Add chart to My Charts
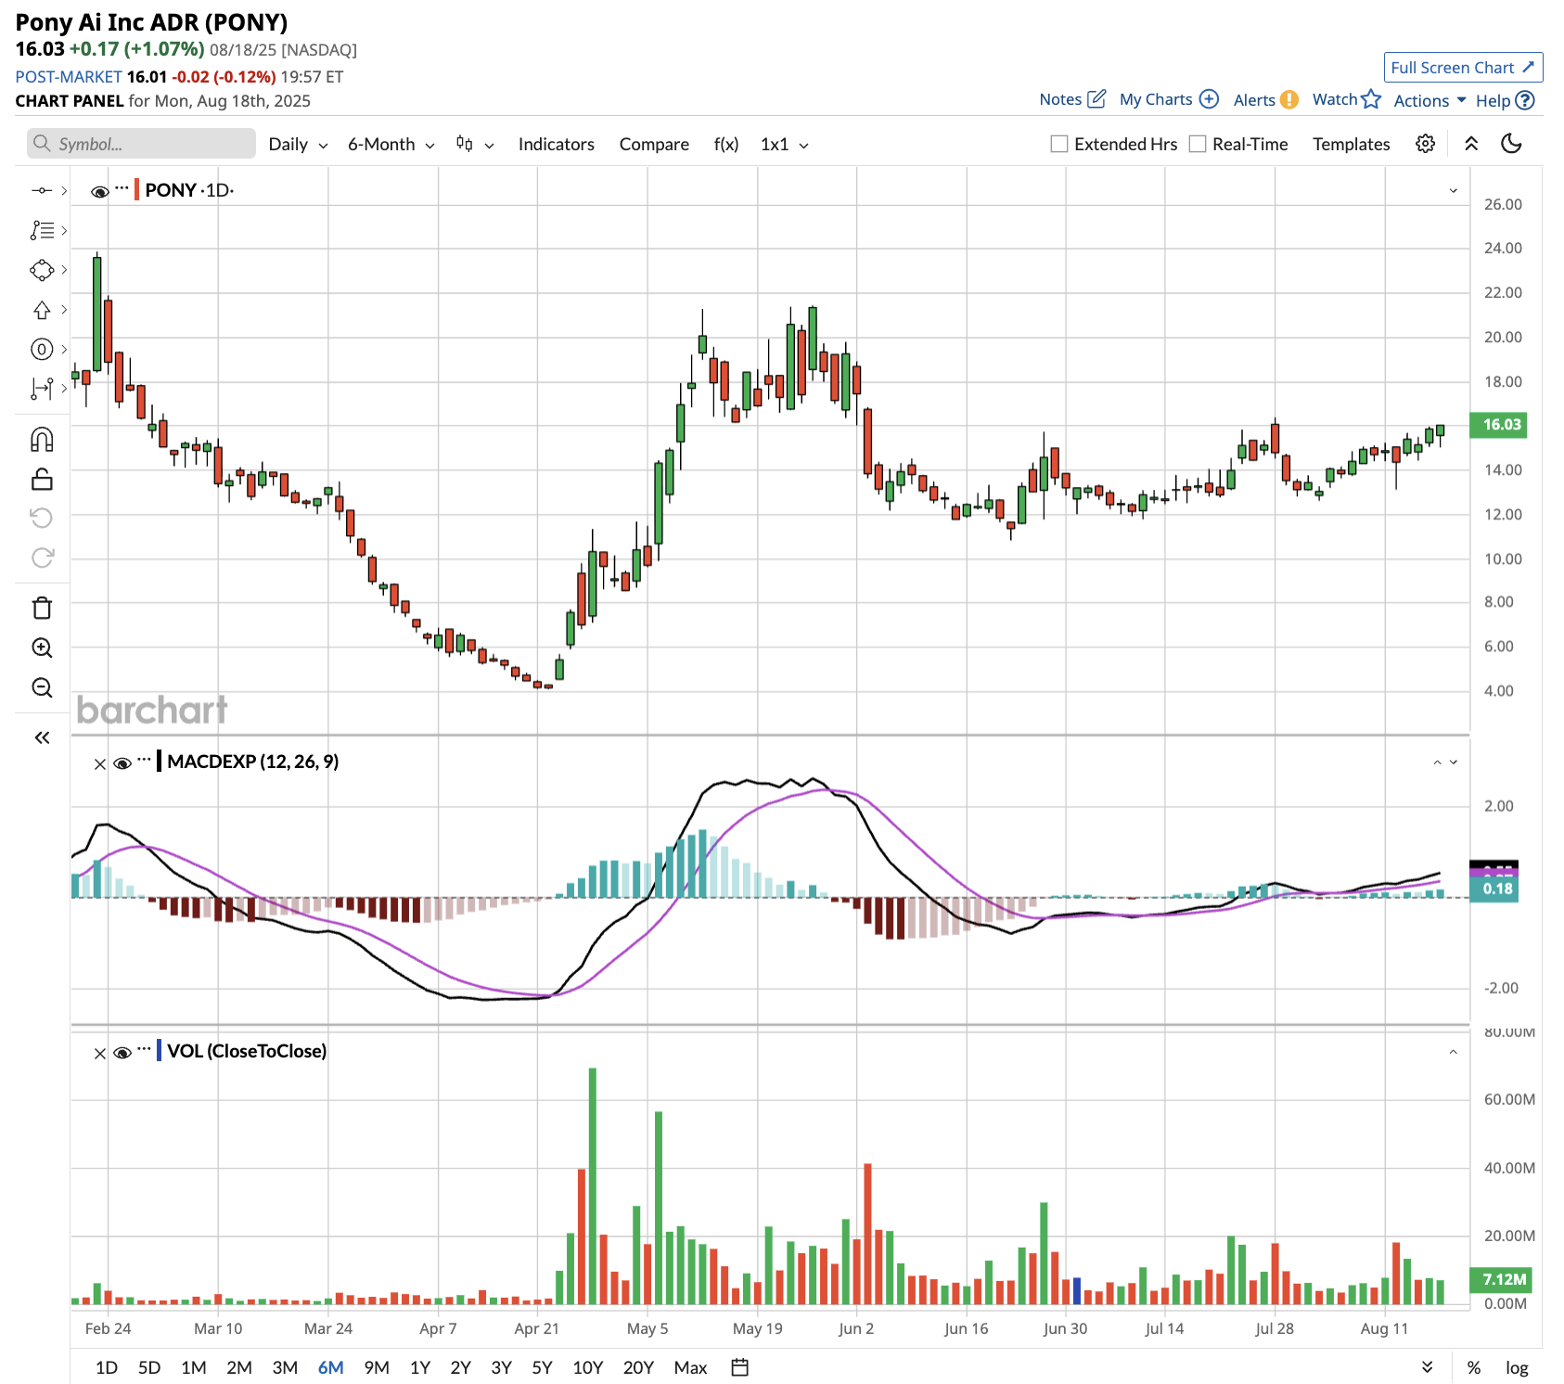The width and height of the screenshot is (1564, 1384). pyautogui.click(x=1169, y=99)
